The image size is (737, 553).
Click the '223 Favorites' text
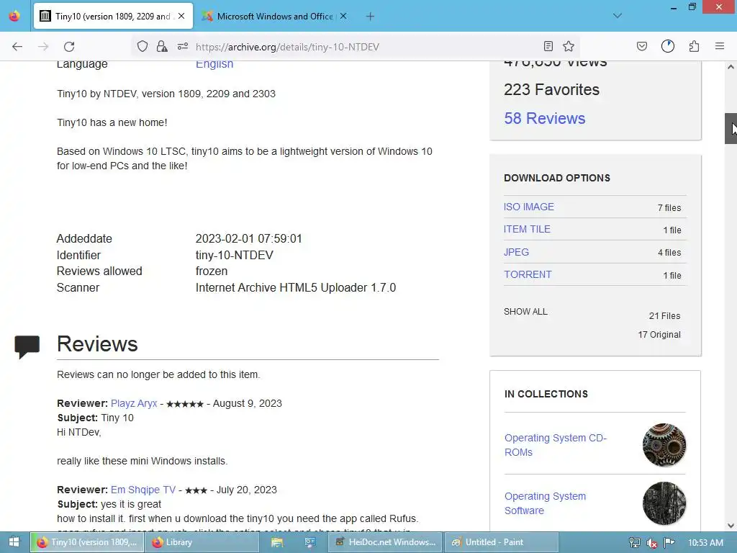tap(552, 89)
